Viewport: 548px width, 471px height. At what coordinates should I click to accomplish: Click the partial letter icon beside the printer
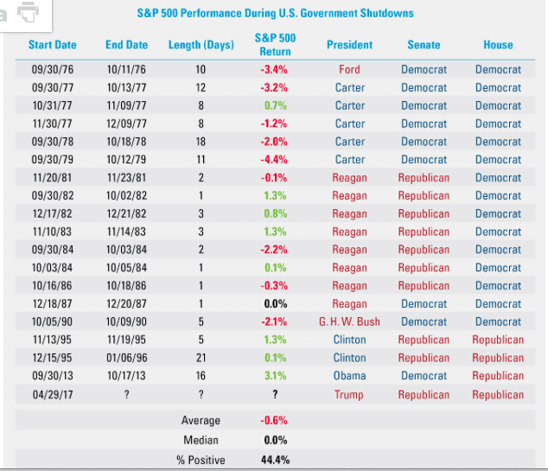click(x=4, y=14)
